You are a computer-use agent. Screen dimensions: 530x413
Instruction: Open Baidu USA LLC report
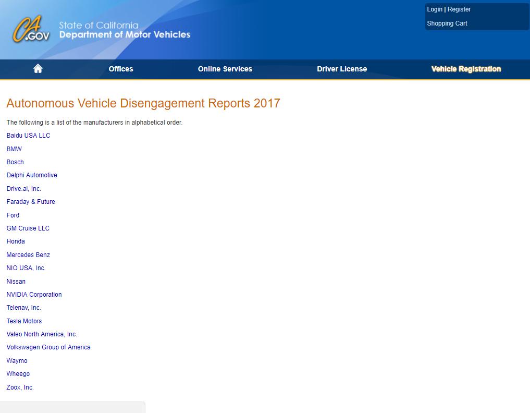28,135
